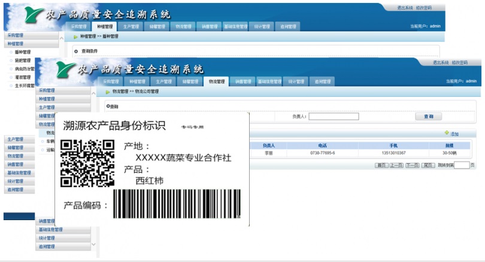The width and height of the screenshot is (485, 262).
Task: Open 储藏管理 tab in back window
Action: coord(157,26)
